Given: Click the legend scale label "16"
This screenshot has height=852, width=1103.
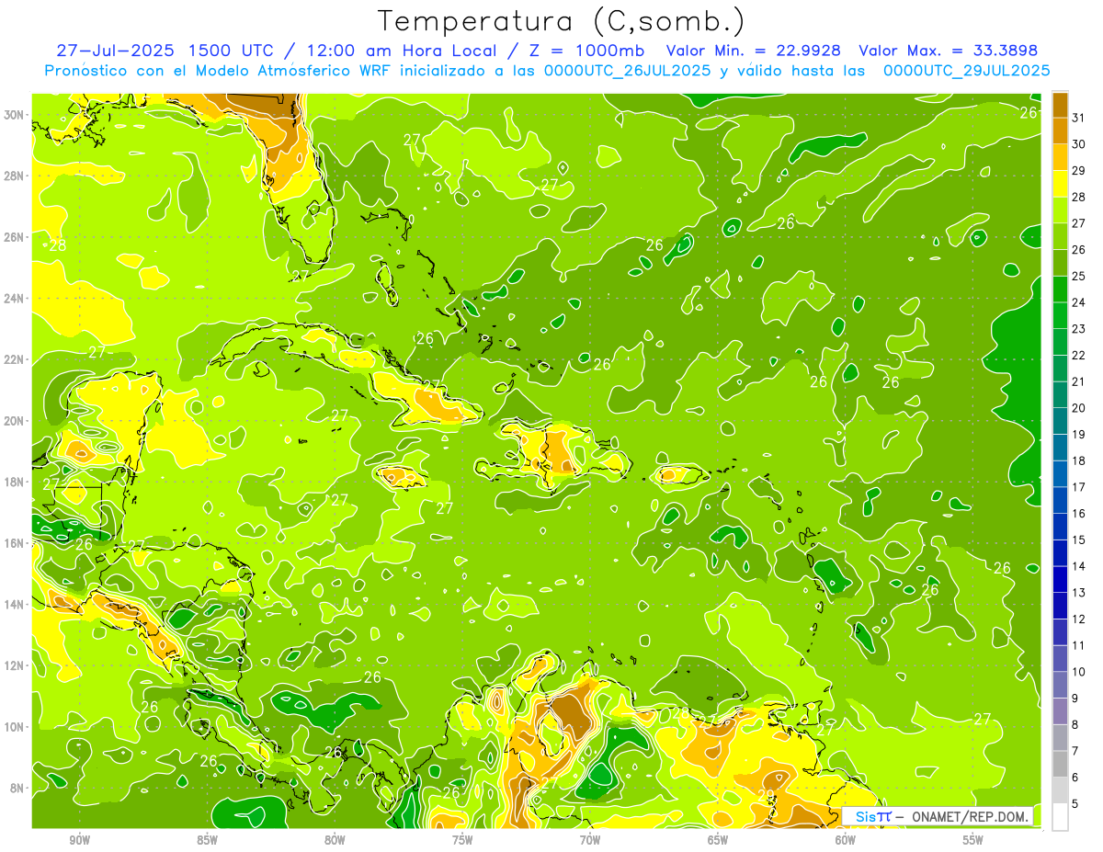Looking at the screenshot, I should [x=1078, y=514].
